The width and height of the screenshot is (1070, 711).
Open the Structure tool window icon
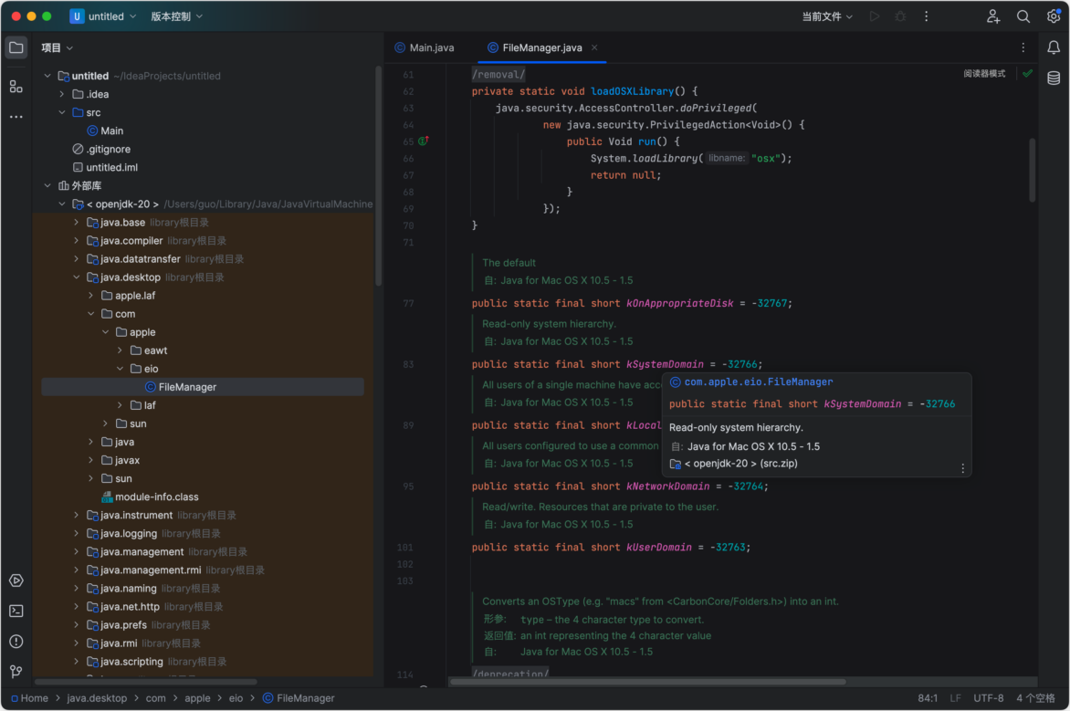pos(16,87)
